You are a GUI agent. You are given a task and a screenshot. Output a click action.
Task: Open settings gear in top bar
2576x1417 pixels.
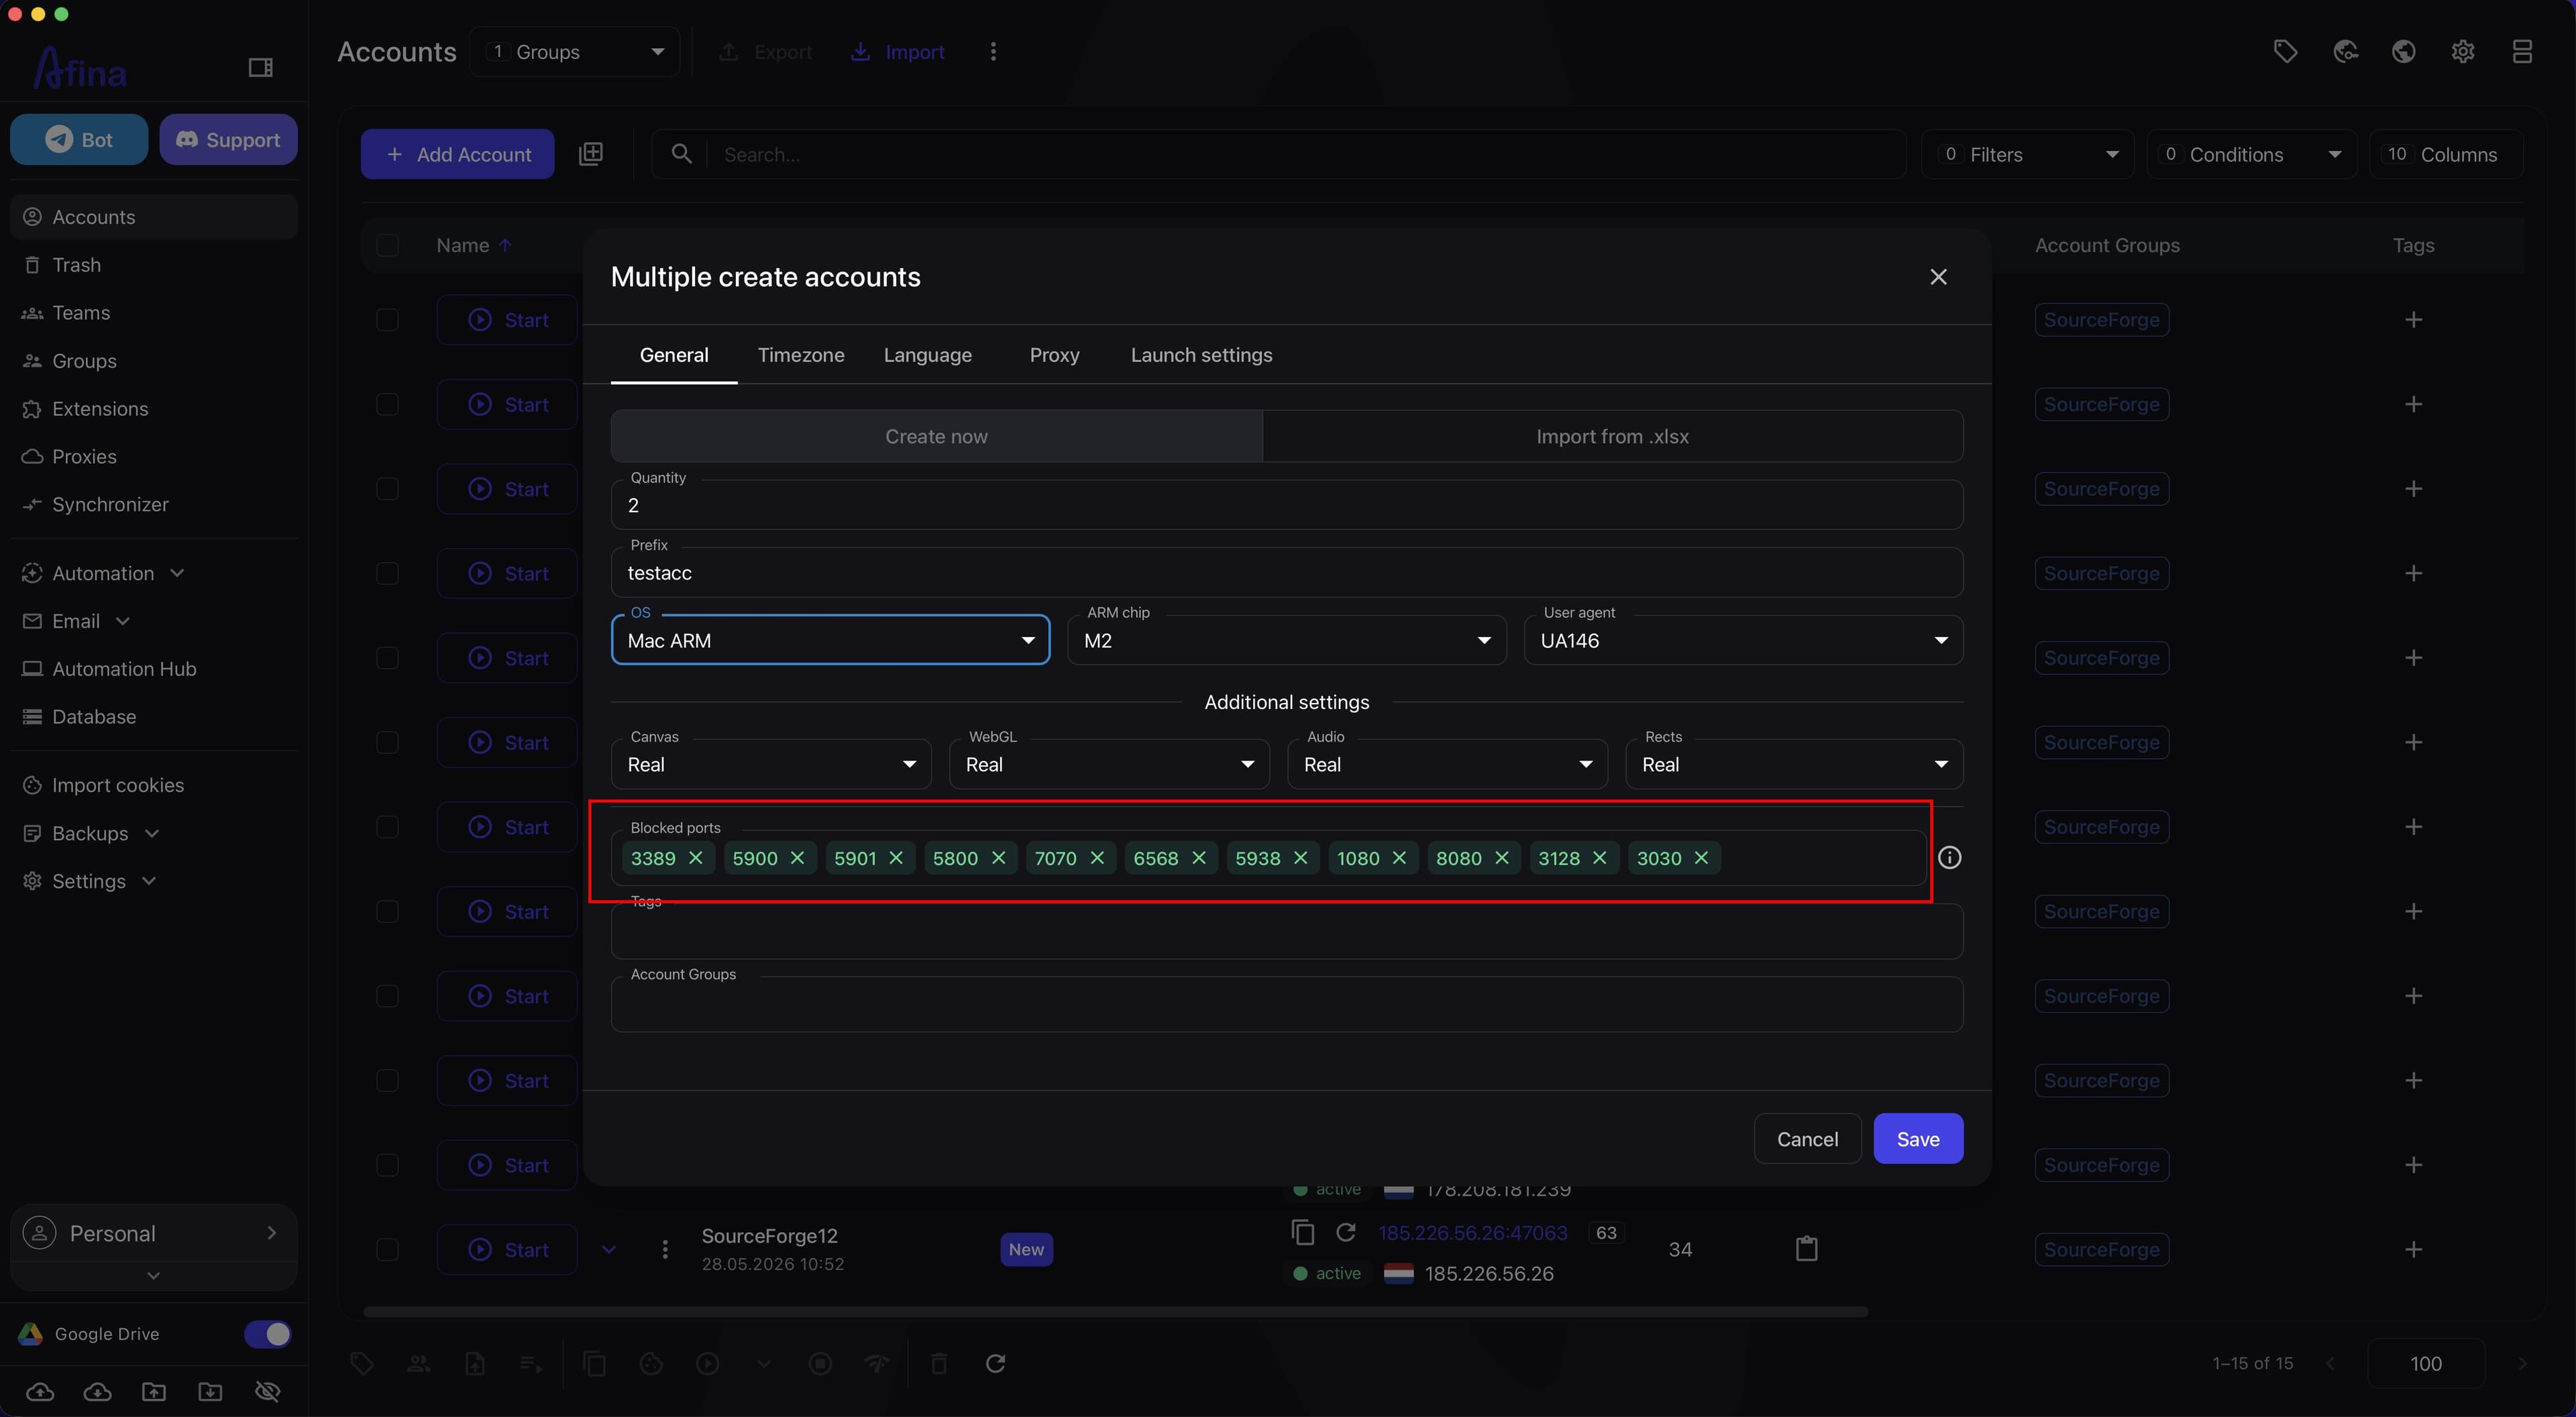click(x=2463, y=51)
